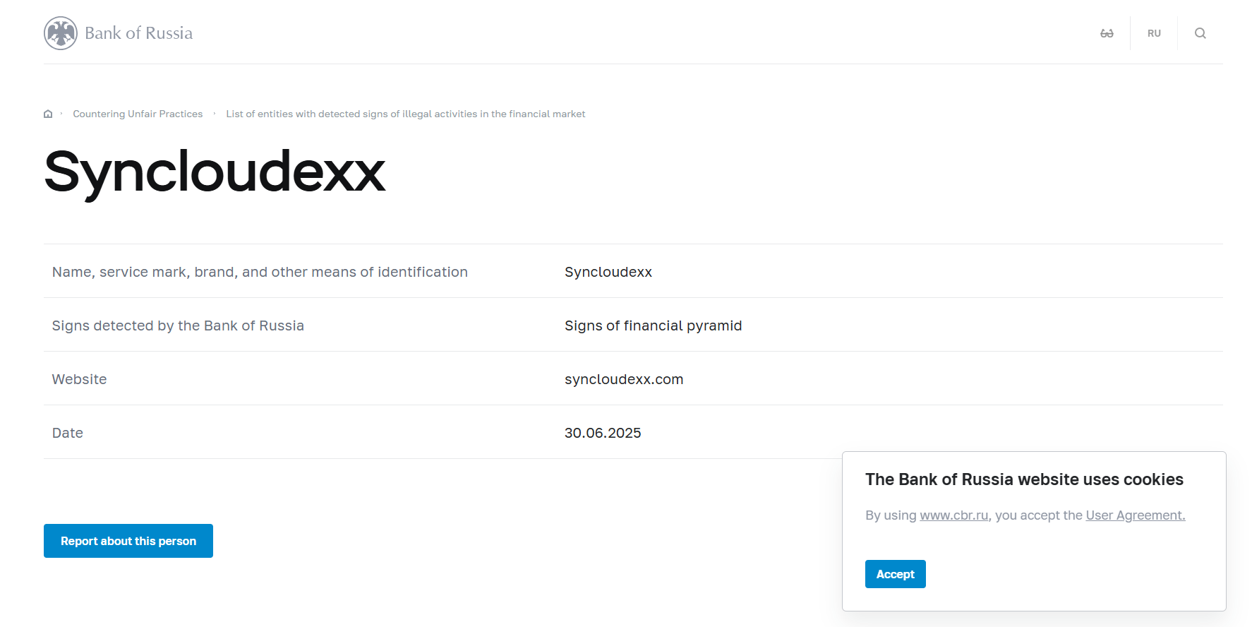The width and height of the screenshot is (1252, 627).
Task: Enable visually impaired version via glasses icon
Action: (x=1107, y=33)
